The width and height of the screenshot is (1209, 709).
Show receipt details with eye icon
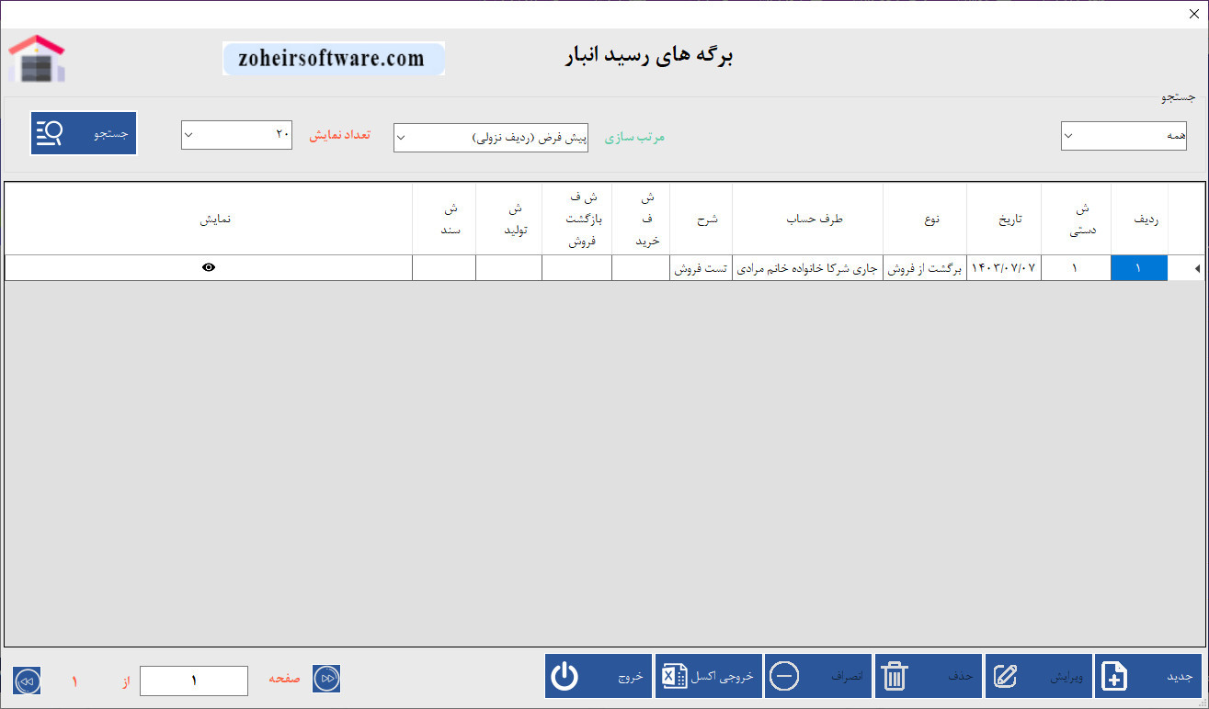209,267
